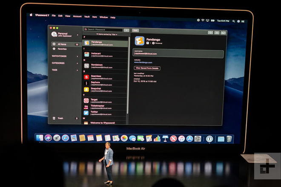Click the Search 1Password field
281x187 pixels.
[103, 29]
